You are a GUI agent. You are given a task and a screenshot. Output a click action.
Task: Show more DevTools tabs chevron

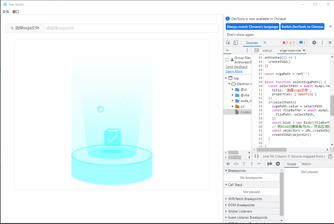tap(265, 43)
